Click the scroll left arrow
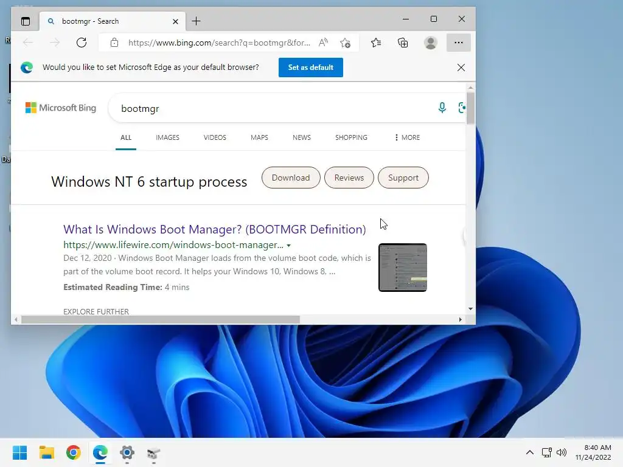The width and height of the screenshot is (623, 467). point(16,319)
